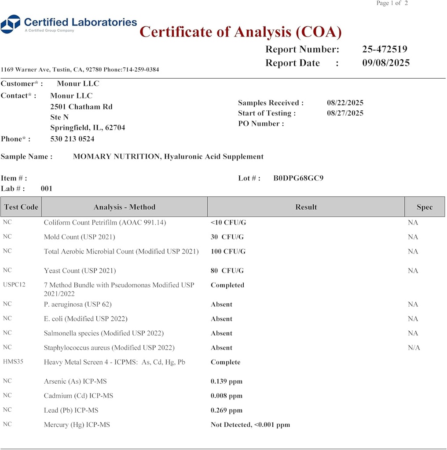This screenshot has height=450, width=447.
Task: Click the HMS35 test code
Action: click(14, 362)
